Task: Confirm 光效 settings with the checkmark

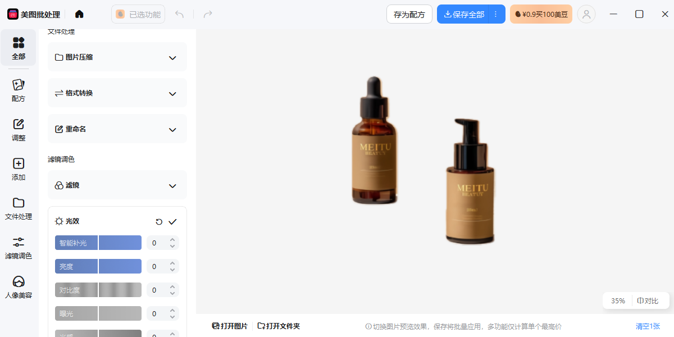Action: [172, 222]
